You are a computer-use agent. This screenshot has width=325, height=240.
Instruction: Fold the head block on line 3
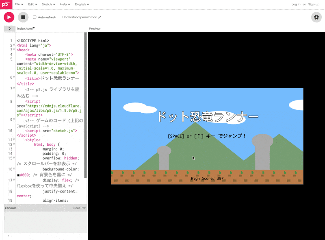[x=14, y=50]
